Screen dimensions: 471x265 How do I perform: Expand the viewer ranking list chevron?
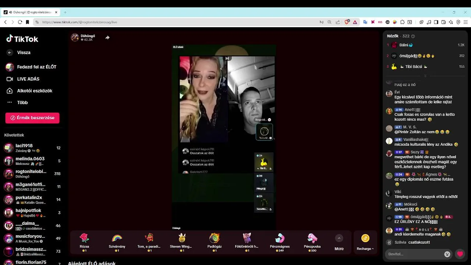[x=425, y=76]
